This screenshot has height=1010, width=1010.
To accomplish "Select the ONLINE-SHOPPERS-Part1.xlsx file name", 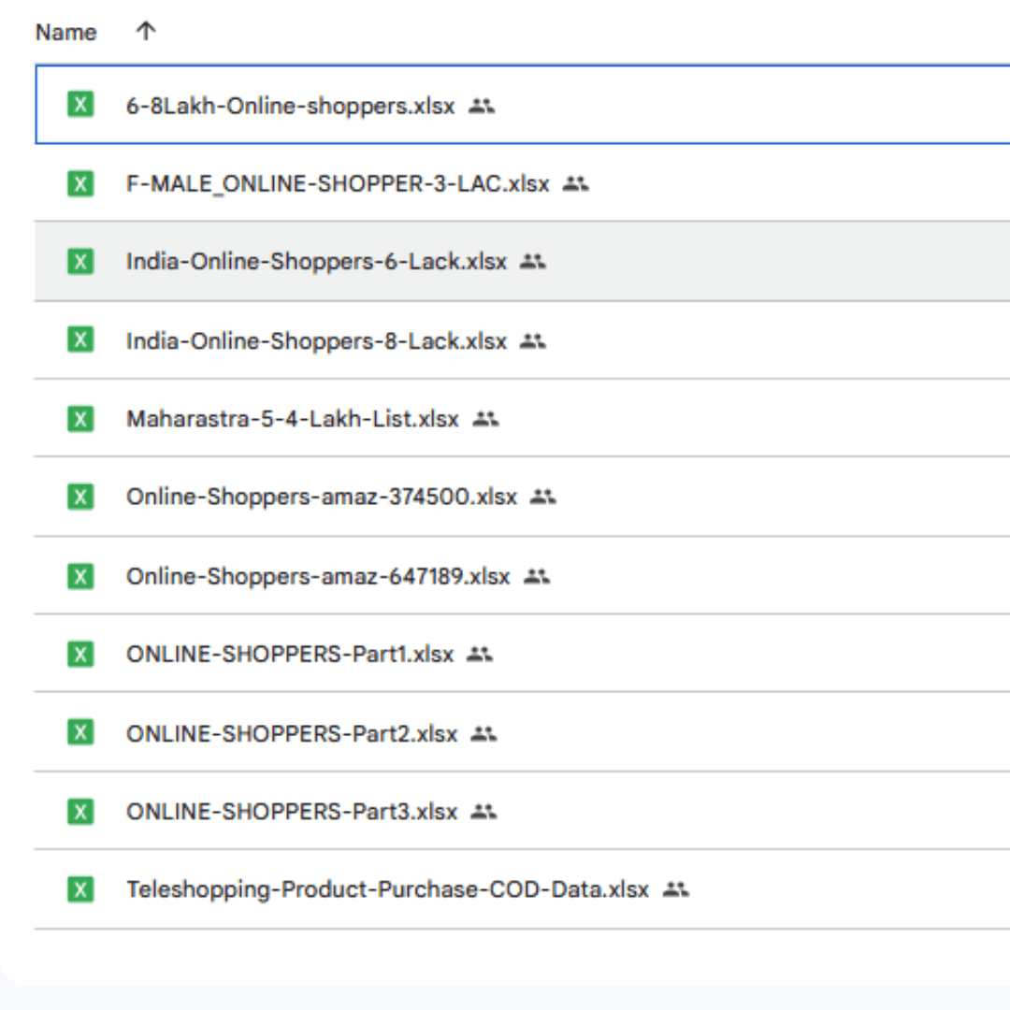I will click(290, 655).
